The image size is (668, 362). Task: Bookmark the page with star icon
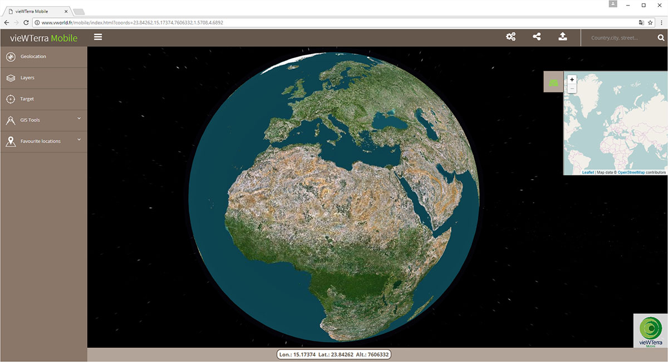(650, 22)
